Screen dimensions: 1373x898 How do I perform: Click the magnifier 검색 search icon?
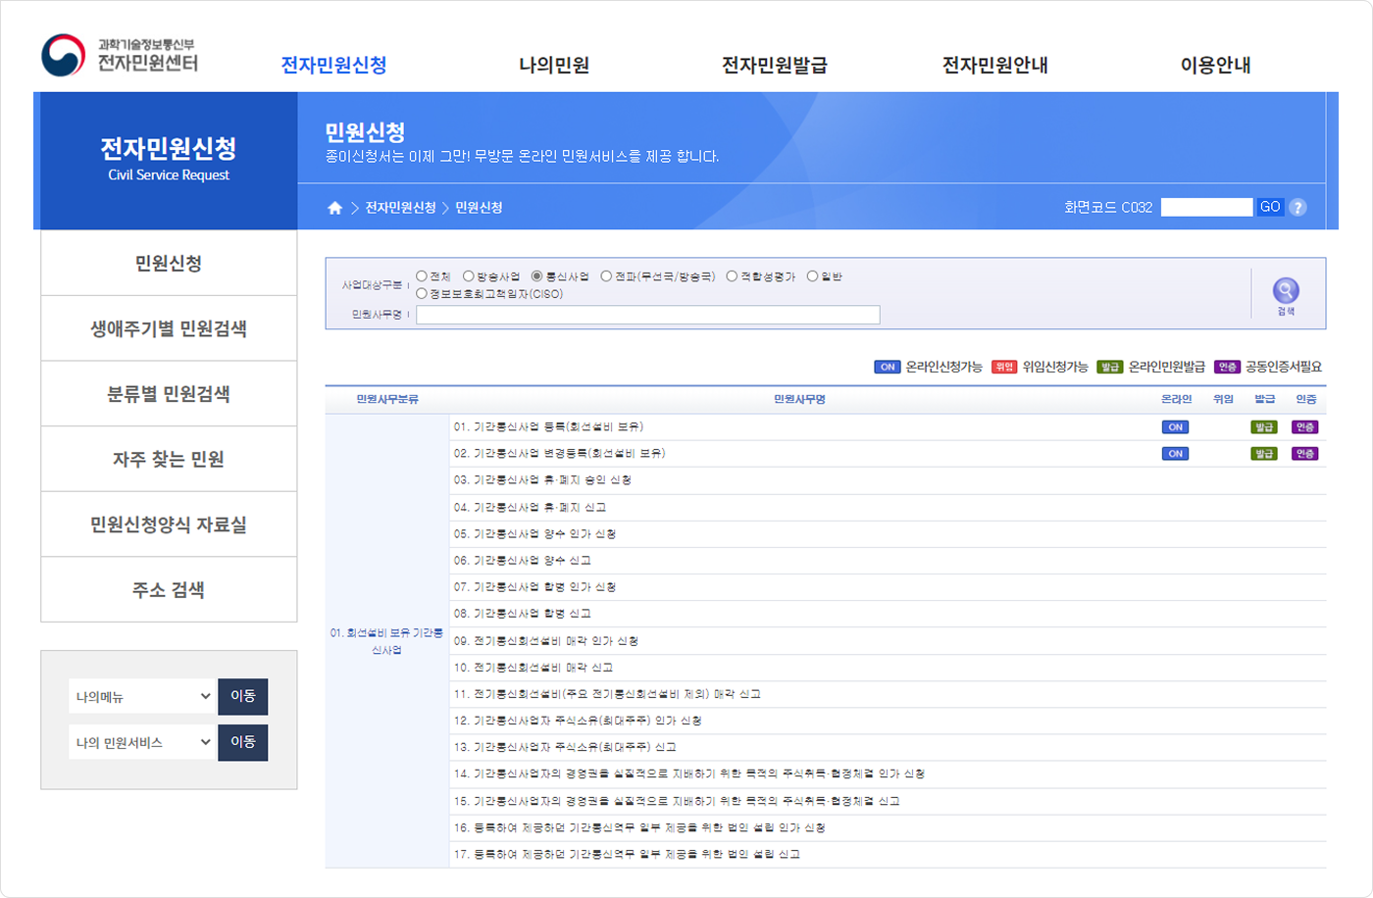tap(1285, 292)
